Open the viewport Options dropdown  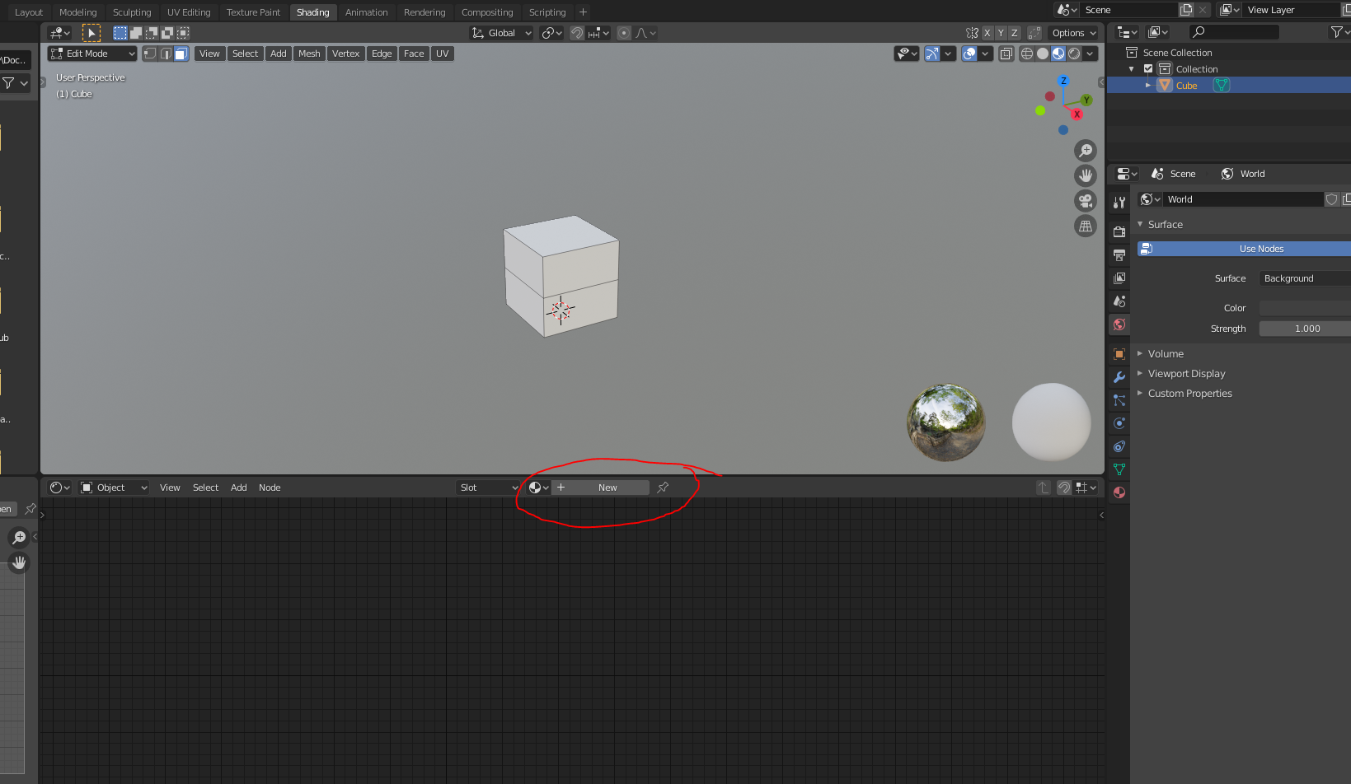[1074, 33]
